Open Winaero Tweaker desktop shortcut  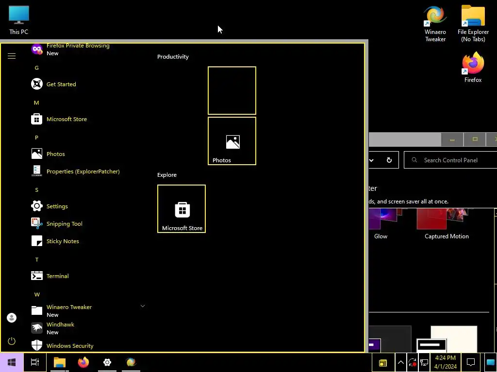click(x=435, y=24)
